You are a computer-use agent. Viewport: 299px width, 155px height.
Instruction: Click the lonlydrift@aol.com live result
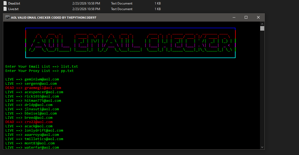pos(44,130)
